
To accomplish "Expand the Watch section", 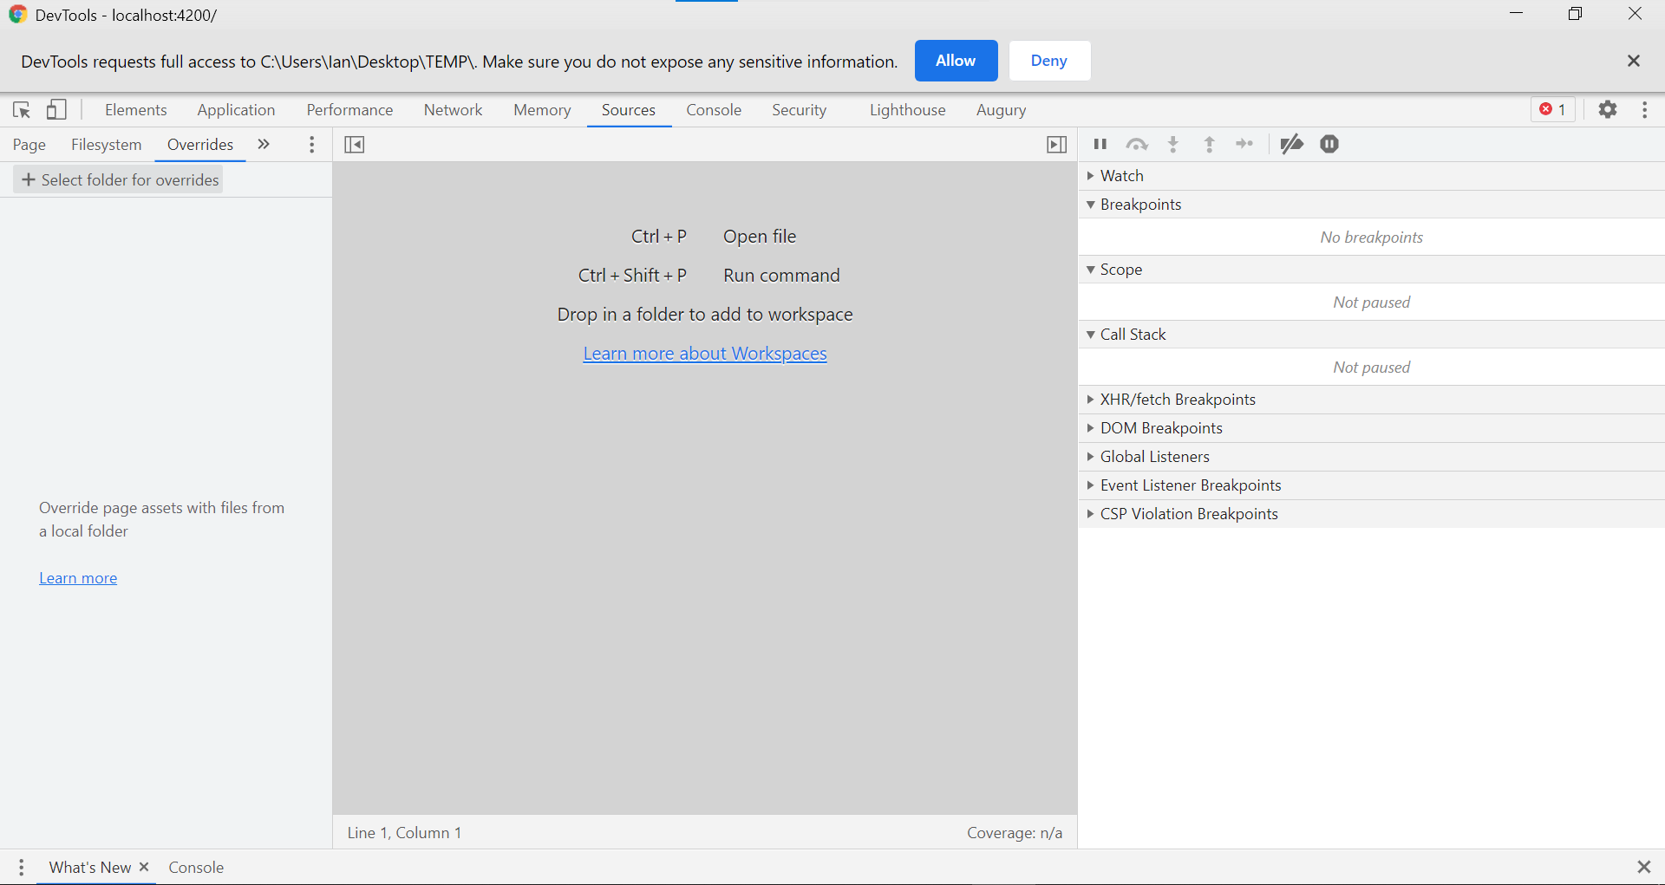I will click(1371, 176).
